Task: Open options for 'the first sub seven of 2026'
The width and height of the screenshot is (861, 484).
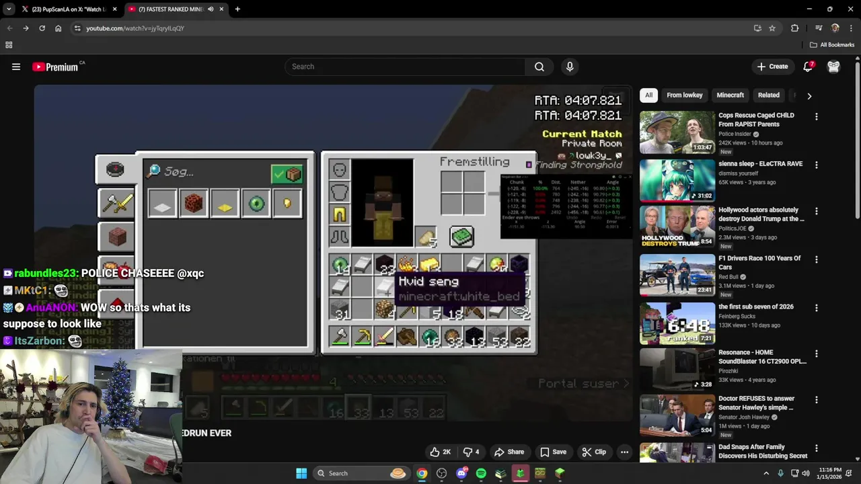Action: [x=817, y=308]
